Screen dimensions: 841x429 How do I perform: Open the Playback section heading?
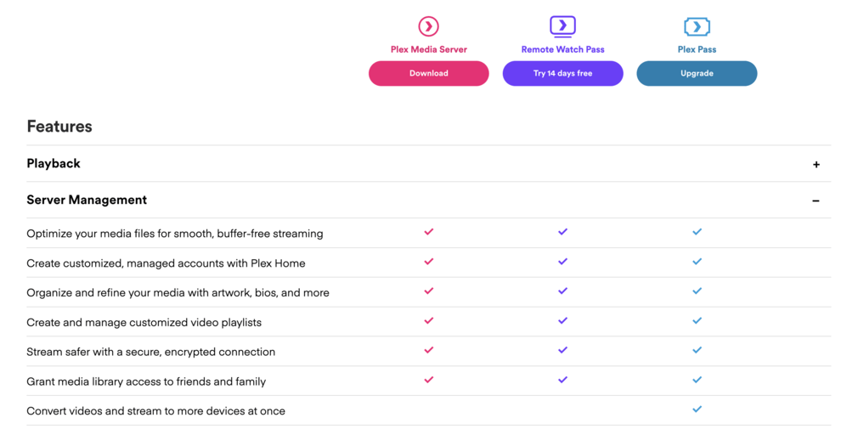54,163
